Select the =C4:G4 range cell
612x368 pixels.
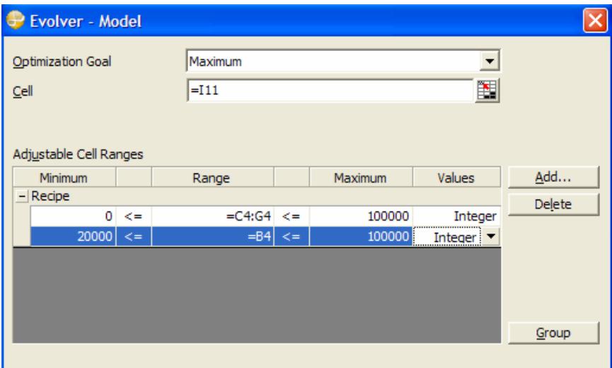click(x=212, y=216)
